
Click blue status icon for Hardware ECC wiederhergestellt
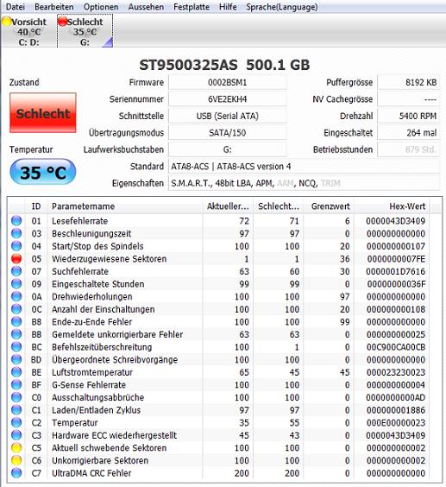tap(16, 435)
